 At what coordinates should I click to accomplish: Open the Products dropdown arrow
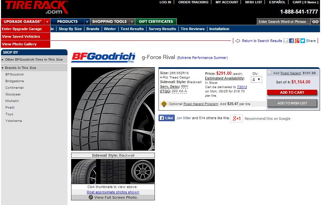(87, 22)
